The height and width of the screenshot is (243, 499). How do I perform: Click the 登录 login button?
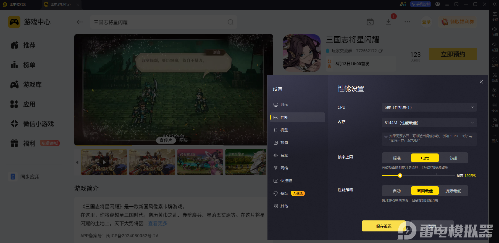point(426,22)
